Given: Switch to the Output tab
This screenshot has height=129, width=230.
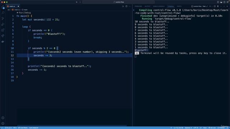Looking at the screenshot, I should 147,6.
